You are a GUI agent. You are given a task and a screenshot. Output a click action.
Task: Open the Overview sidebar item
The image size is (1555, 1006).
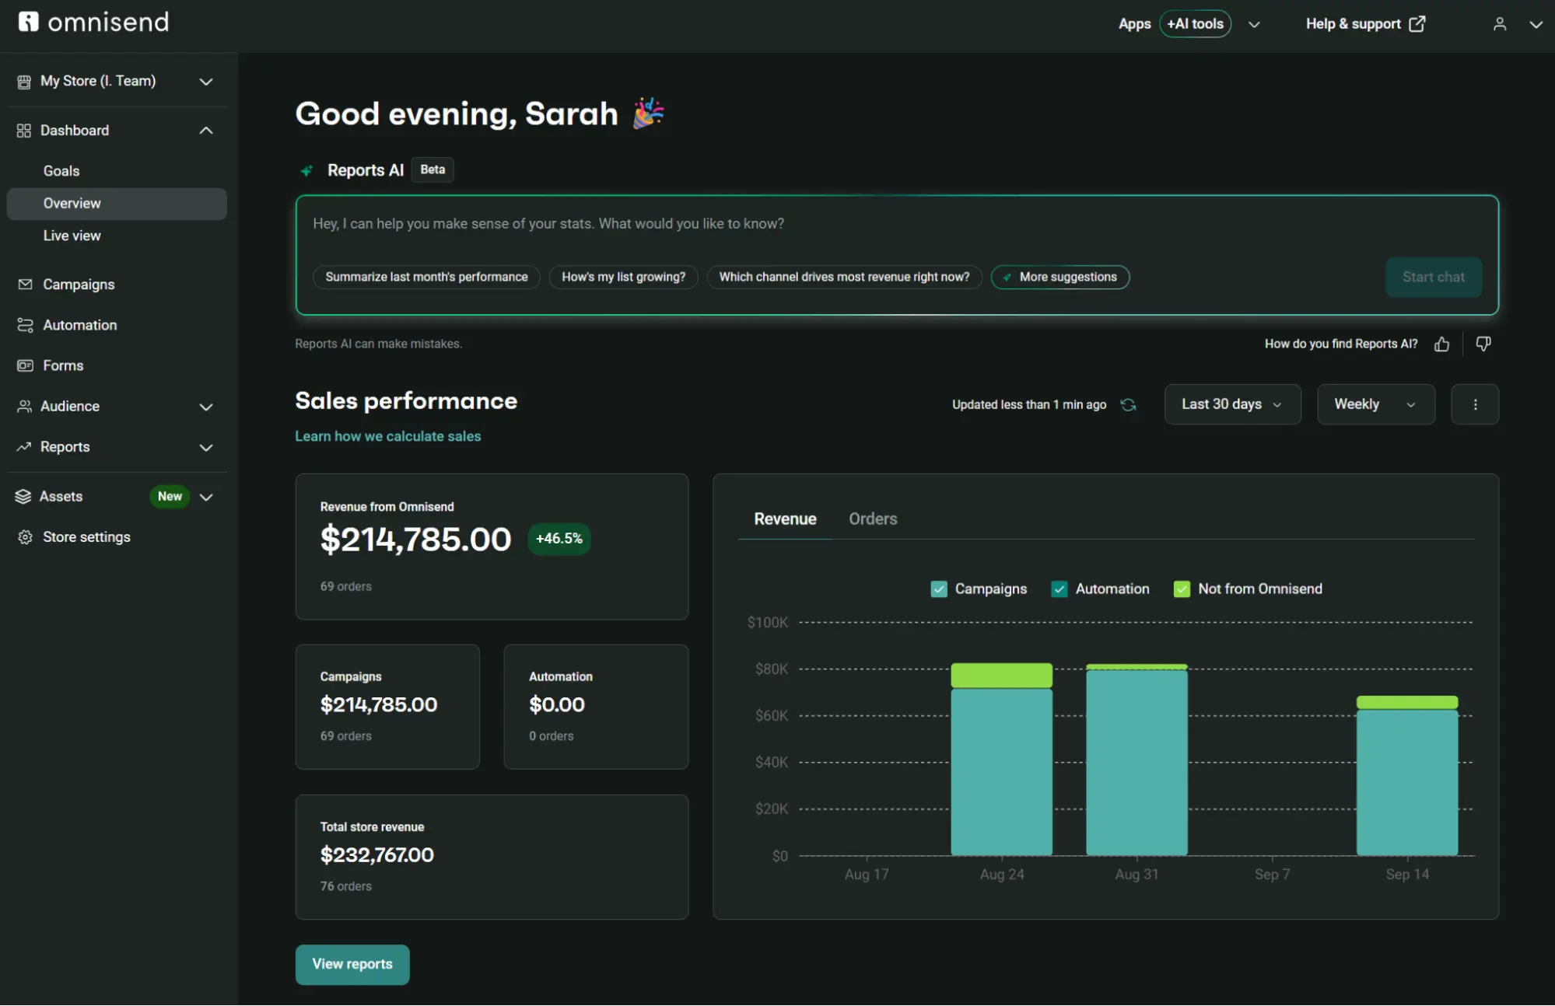(x=117, y=204)
